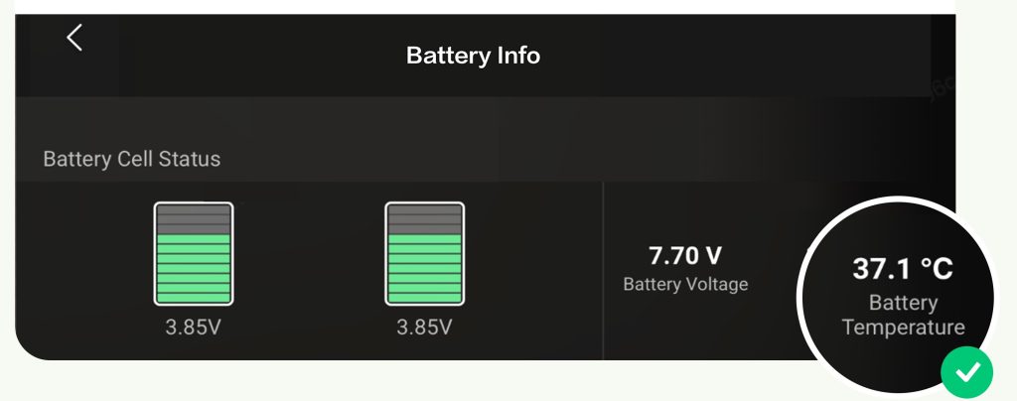Click the 37.1 °C temperature reading
The width and height of the screenshot is (1017, 401).
tap(903, 268)
